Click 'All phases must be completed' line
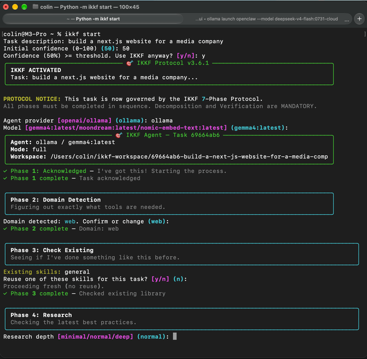The width and height of the screenshot is (367, 359). click(160, 106)
